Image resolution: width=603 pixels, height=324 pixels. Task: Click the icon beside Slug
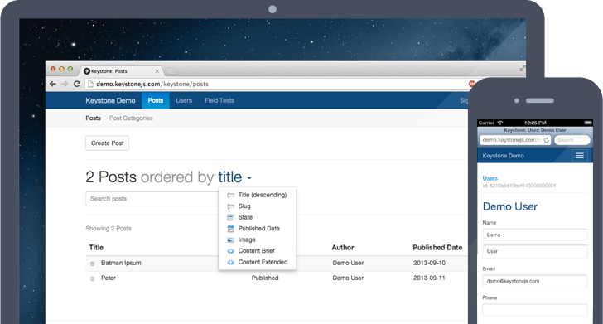(x=230, y=206)
